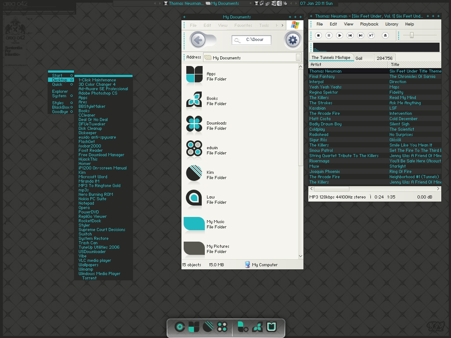Sort playlist by Title column header
Screen dimensions: 451x338
click(x=414, y=65)
